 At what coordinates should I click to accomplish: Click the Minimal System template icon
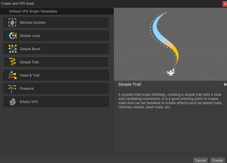pyautogui.click(x=12, y=22)
